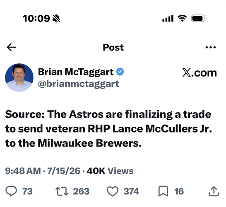
Task: Click the tweet text about Lance McCullers Jr.
Action: click(108, 129)
